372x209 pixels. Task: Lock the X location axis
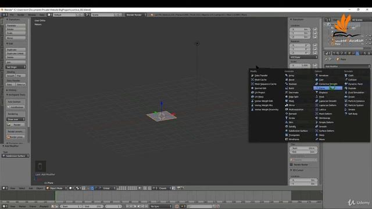point(315,30)
